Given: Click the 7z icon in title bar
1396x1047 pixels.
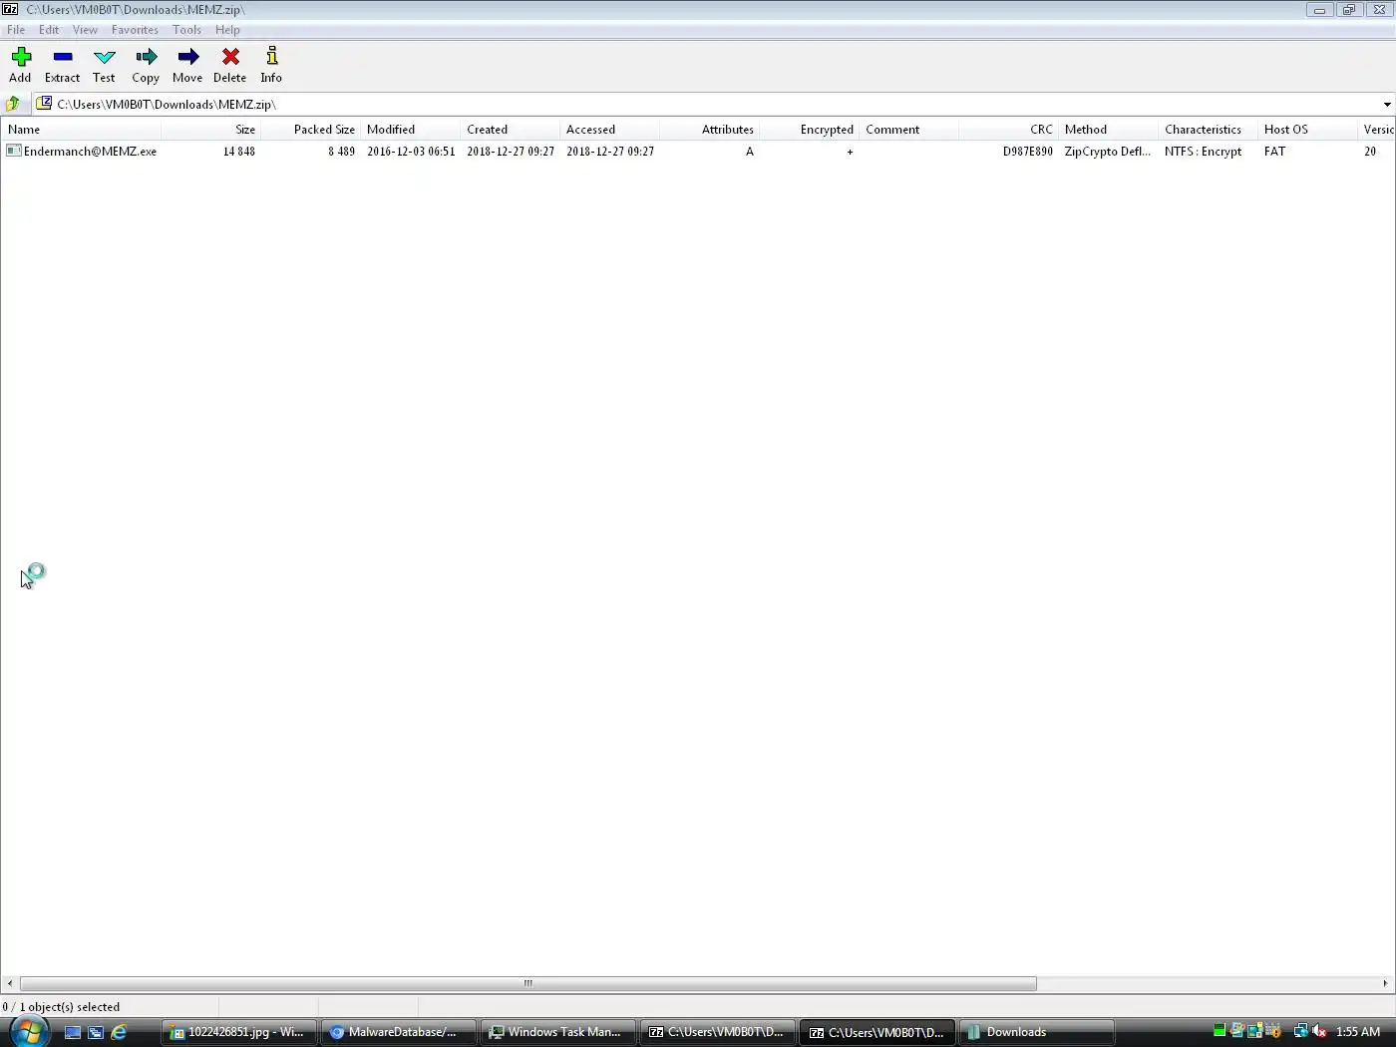Looking at the screenshot, I should [x=10, y=9].
